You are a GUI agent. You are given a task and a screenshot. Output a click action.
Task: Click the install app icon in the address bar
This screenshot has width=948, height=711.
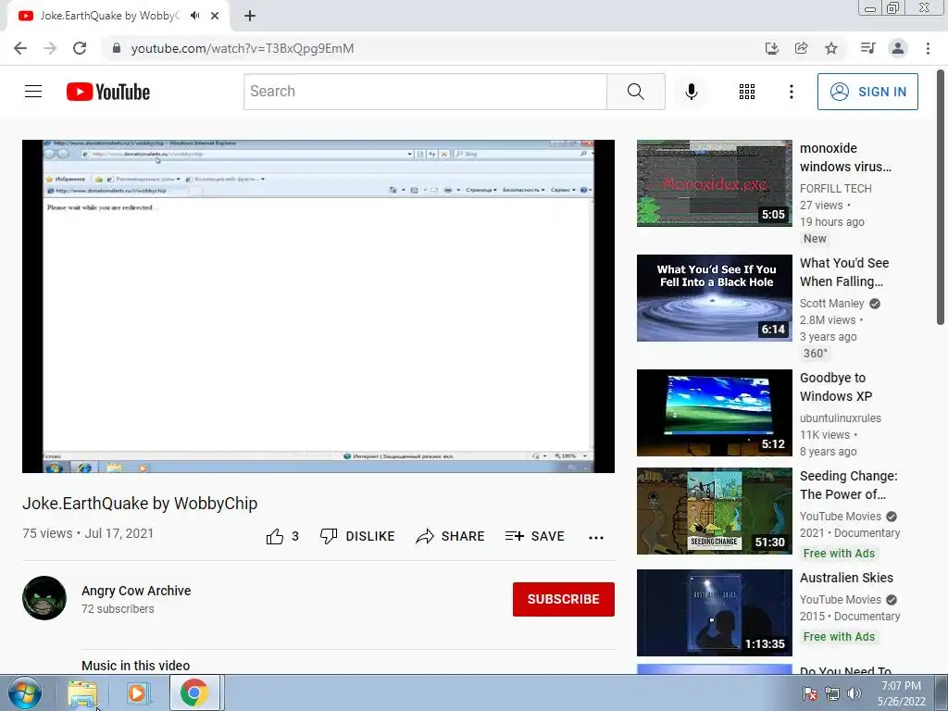(x=772, y=48)
